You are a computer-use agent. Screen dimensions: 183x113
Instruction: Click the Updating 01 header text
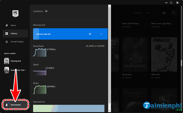click(40, 11)
